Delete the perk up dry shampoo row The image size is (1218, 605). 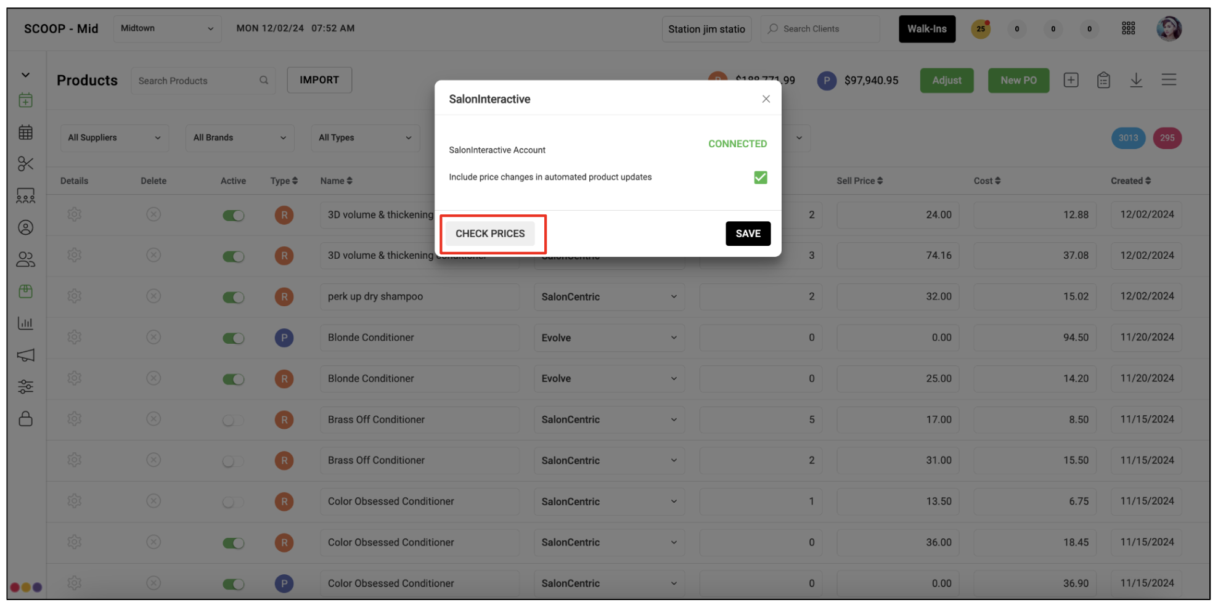click(153, 296)
